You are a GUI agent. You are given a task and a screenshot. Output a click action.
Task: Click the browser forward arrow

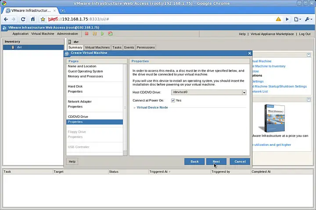point(14,19)
